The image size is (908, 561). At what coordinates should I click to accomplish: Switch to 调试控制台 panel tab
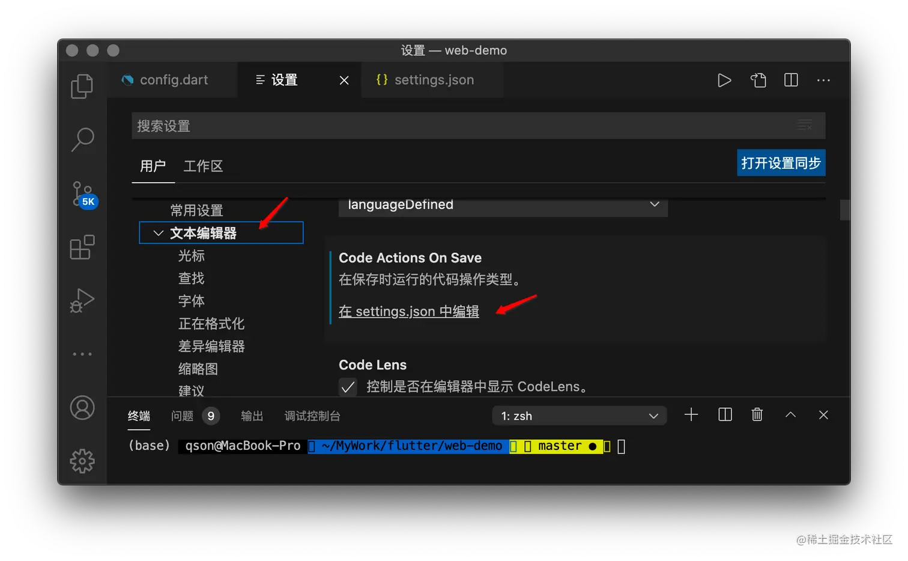click(312, 416)
